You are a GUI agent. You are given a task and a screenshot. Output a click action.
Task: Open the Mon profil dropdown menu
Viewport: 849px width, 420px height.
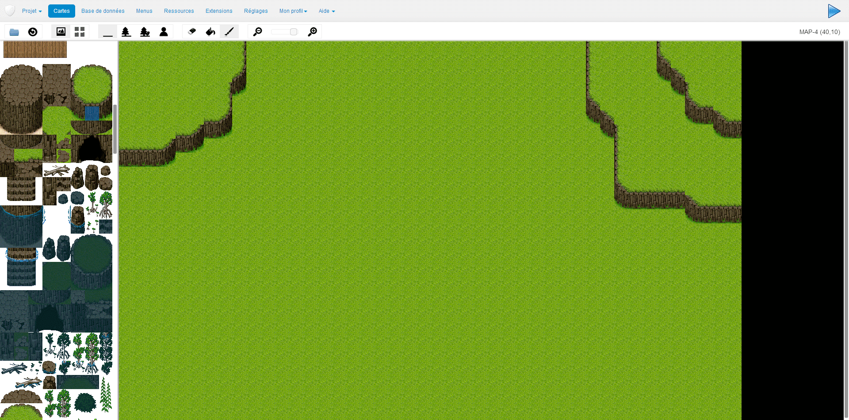tap(293, 11)
